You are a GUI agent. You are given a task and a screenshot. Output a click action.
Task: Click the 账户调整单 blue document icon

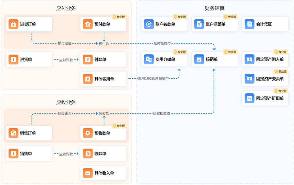coord(199,24)
